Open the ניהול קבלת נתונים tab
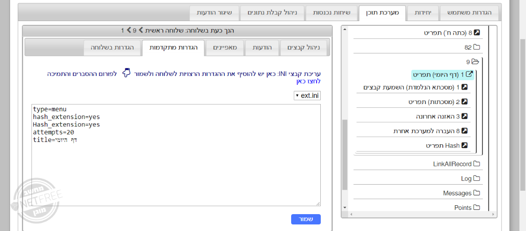The image size is (526, 231). (x=272, y=13)
